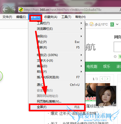Expand the 编码(D) submenu
Viewport: 121px width, 124px height.
(56, 66)
